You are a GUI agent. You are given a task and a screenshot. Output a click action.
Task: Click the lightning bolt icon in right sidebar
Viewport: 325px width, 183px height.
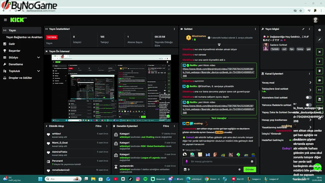[319, 61]
